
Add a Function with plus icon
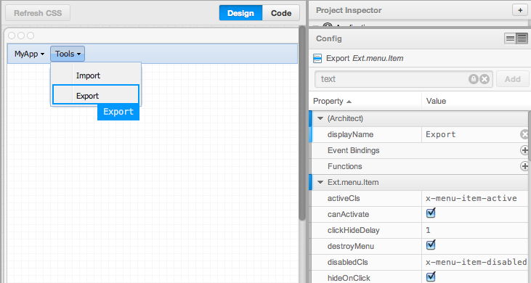coord(524,166)
